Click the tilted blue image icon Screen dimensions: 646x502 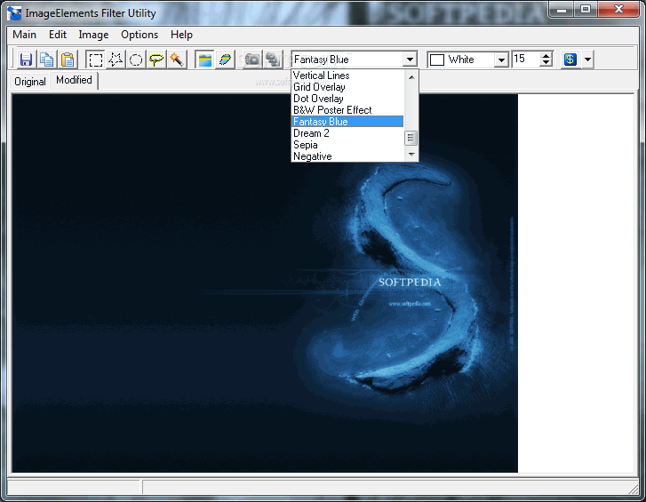tap(225, 60)
